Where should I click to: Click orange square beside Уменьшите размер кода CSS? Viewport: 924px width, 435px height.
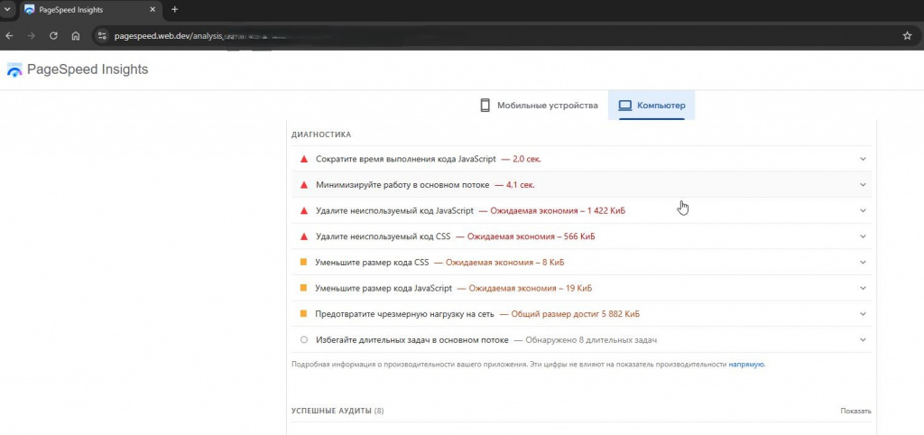[303, 263]
